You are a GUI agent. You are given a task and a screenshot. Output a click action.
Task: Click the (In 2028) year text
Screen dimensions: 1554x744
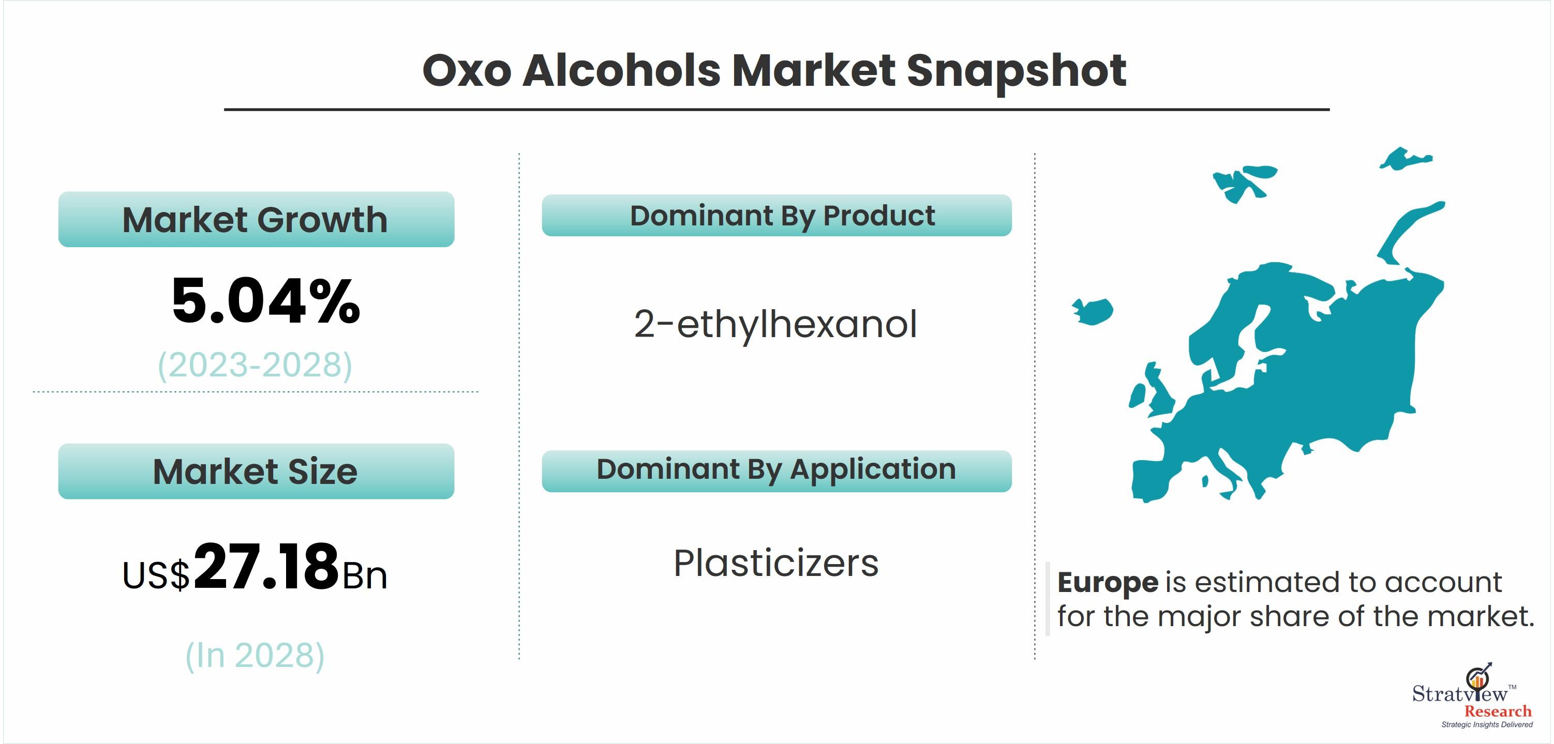(x=255, y=656)
